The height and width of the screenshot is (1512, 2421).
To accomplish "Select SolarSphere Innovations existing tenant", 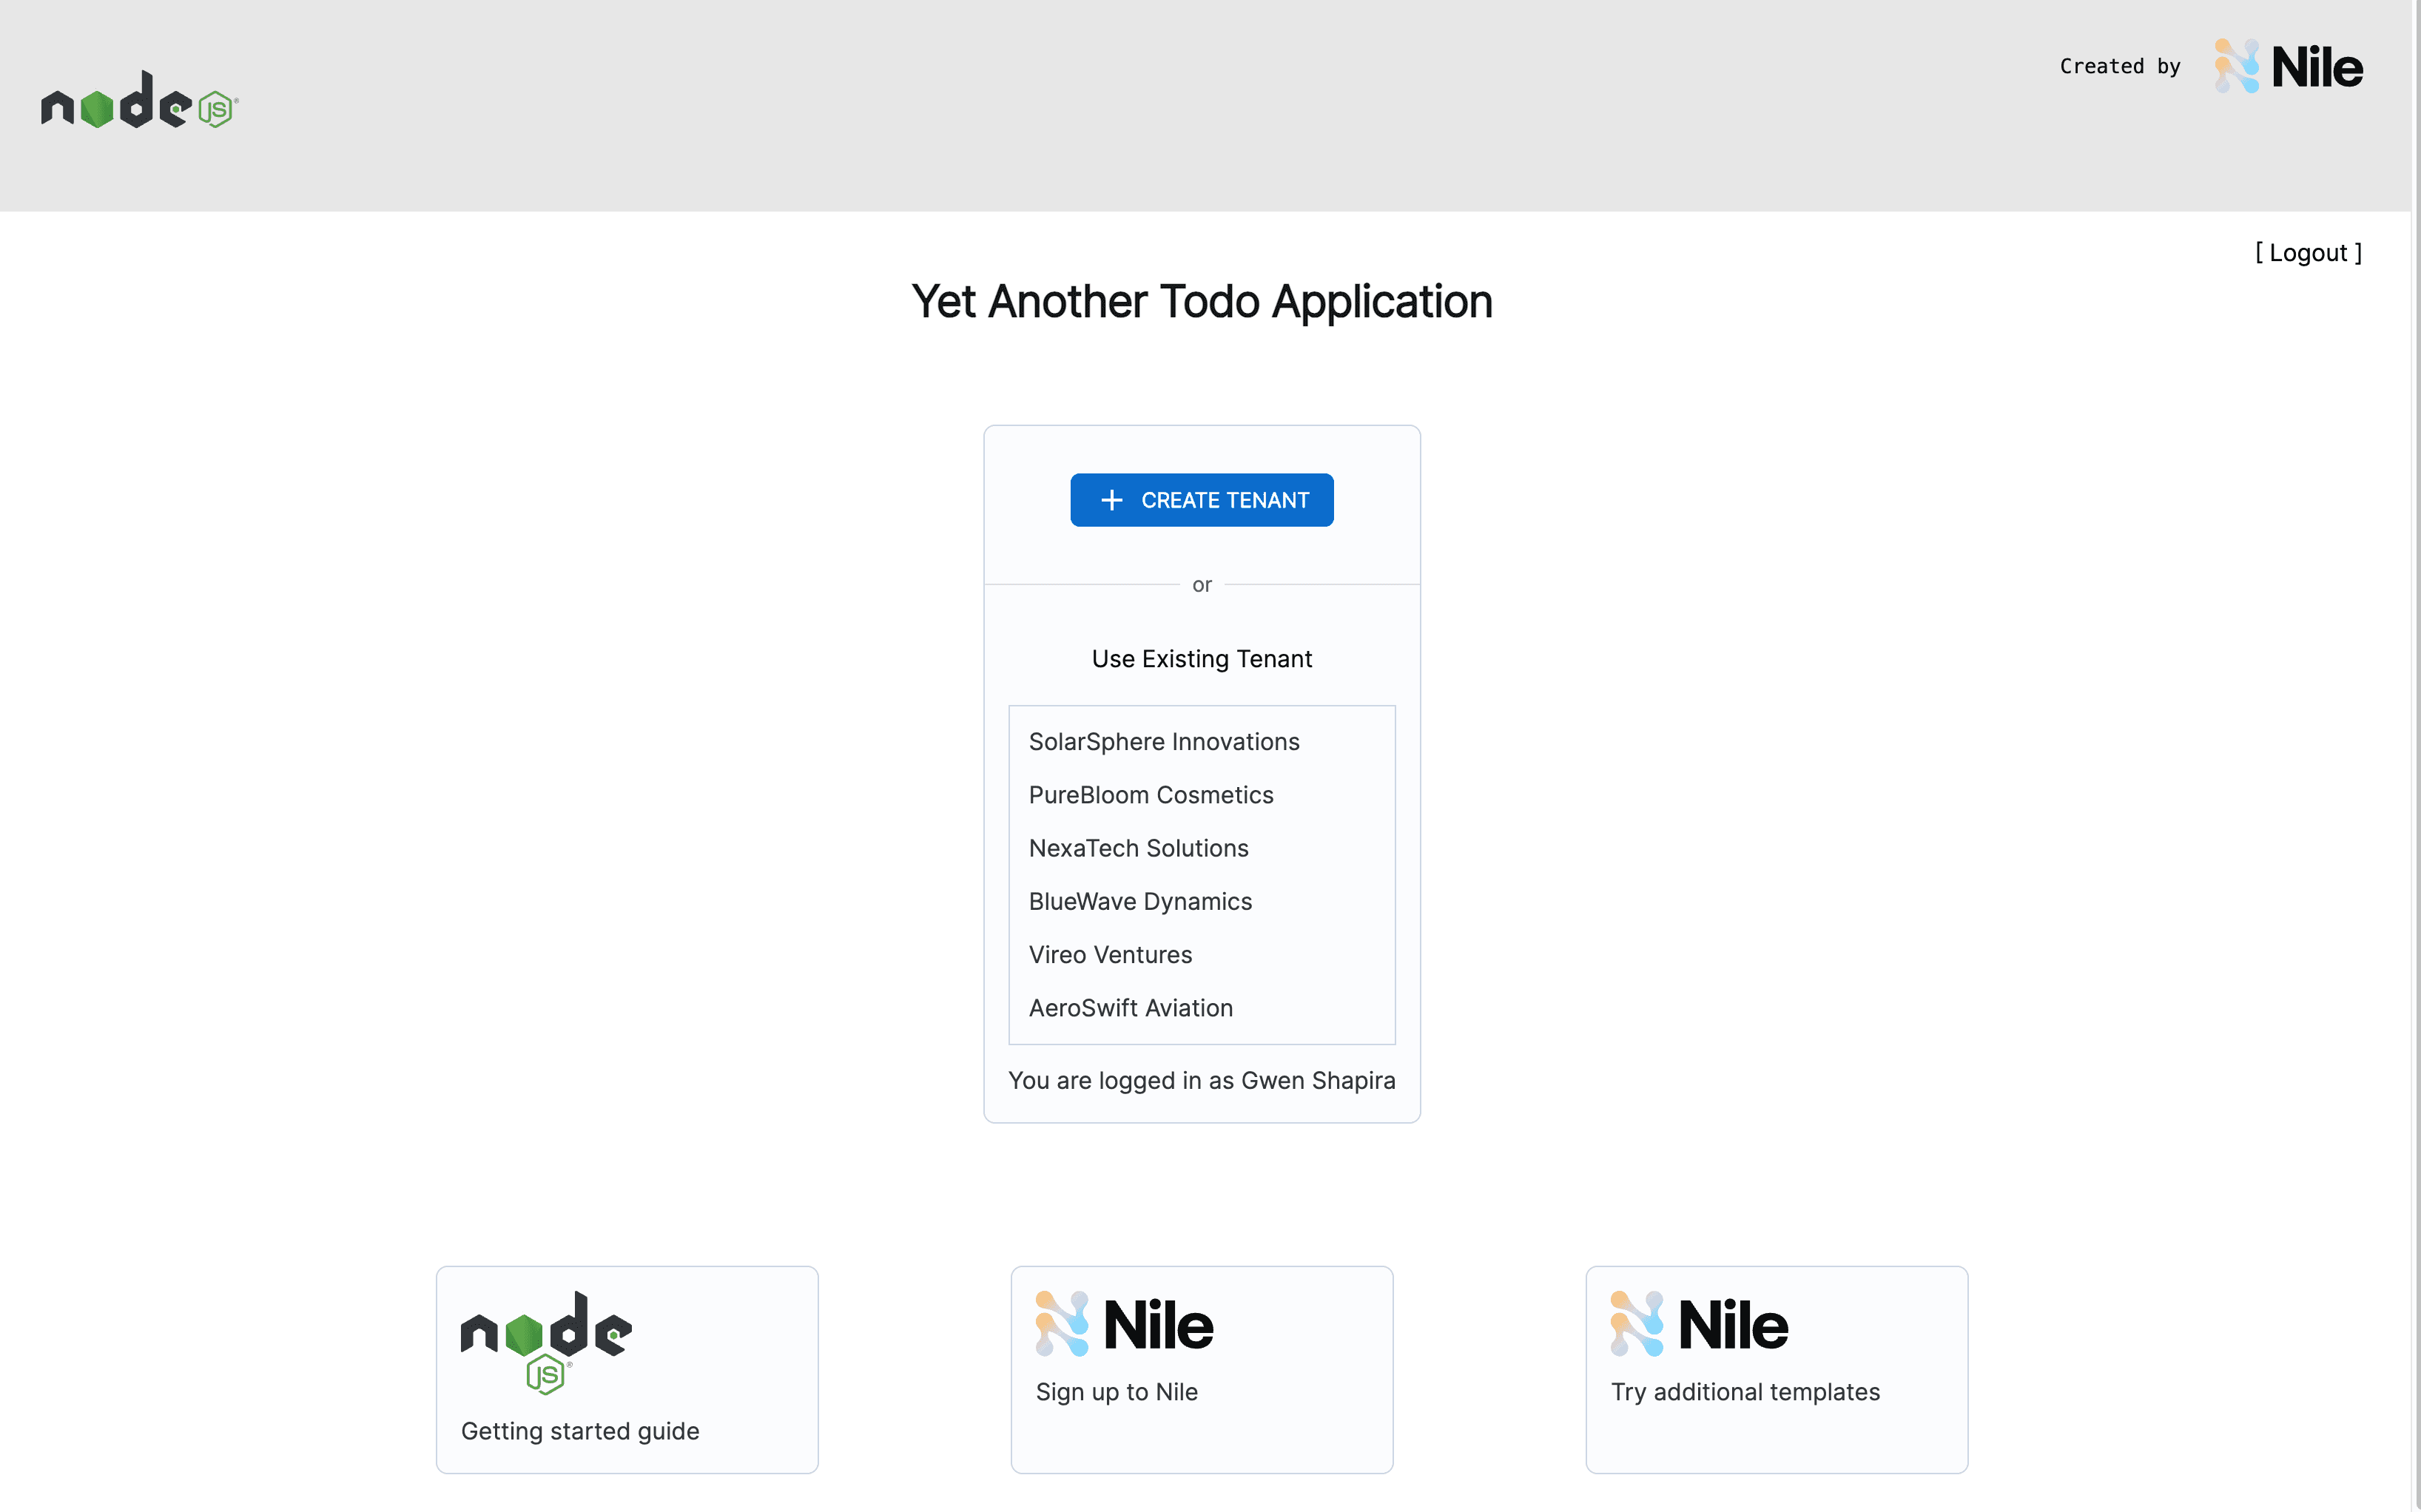I will (x=1163, y=742).
